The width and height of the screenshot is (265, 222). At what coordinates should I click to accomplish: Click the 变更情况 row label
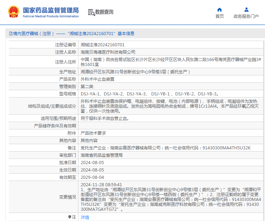coord(68,197)
